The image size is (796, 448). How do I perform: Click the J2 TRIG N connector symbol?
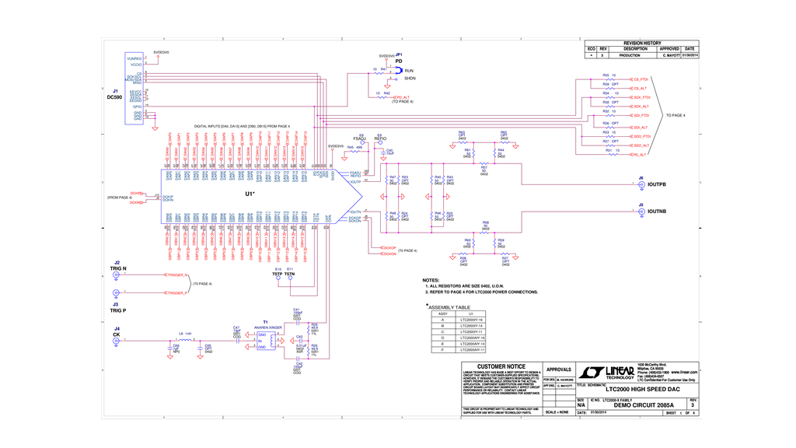[117, 275]
